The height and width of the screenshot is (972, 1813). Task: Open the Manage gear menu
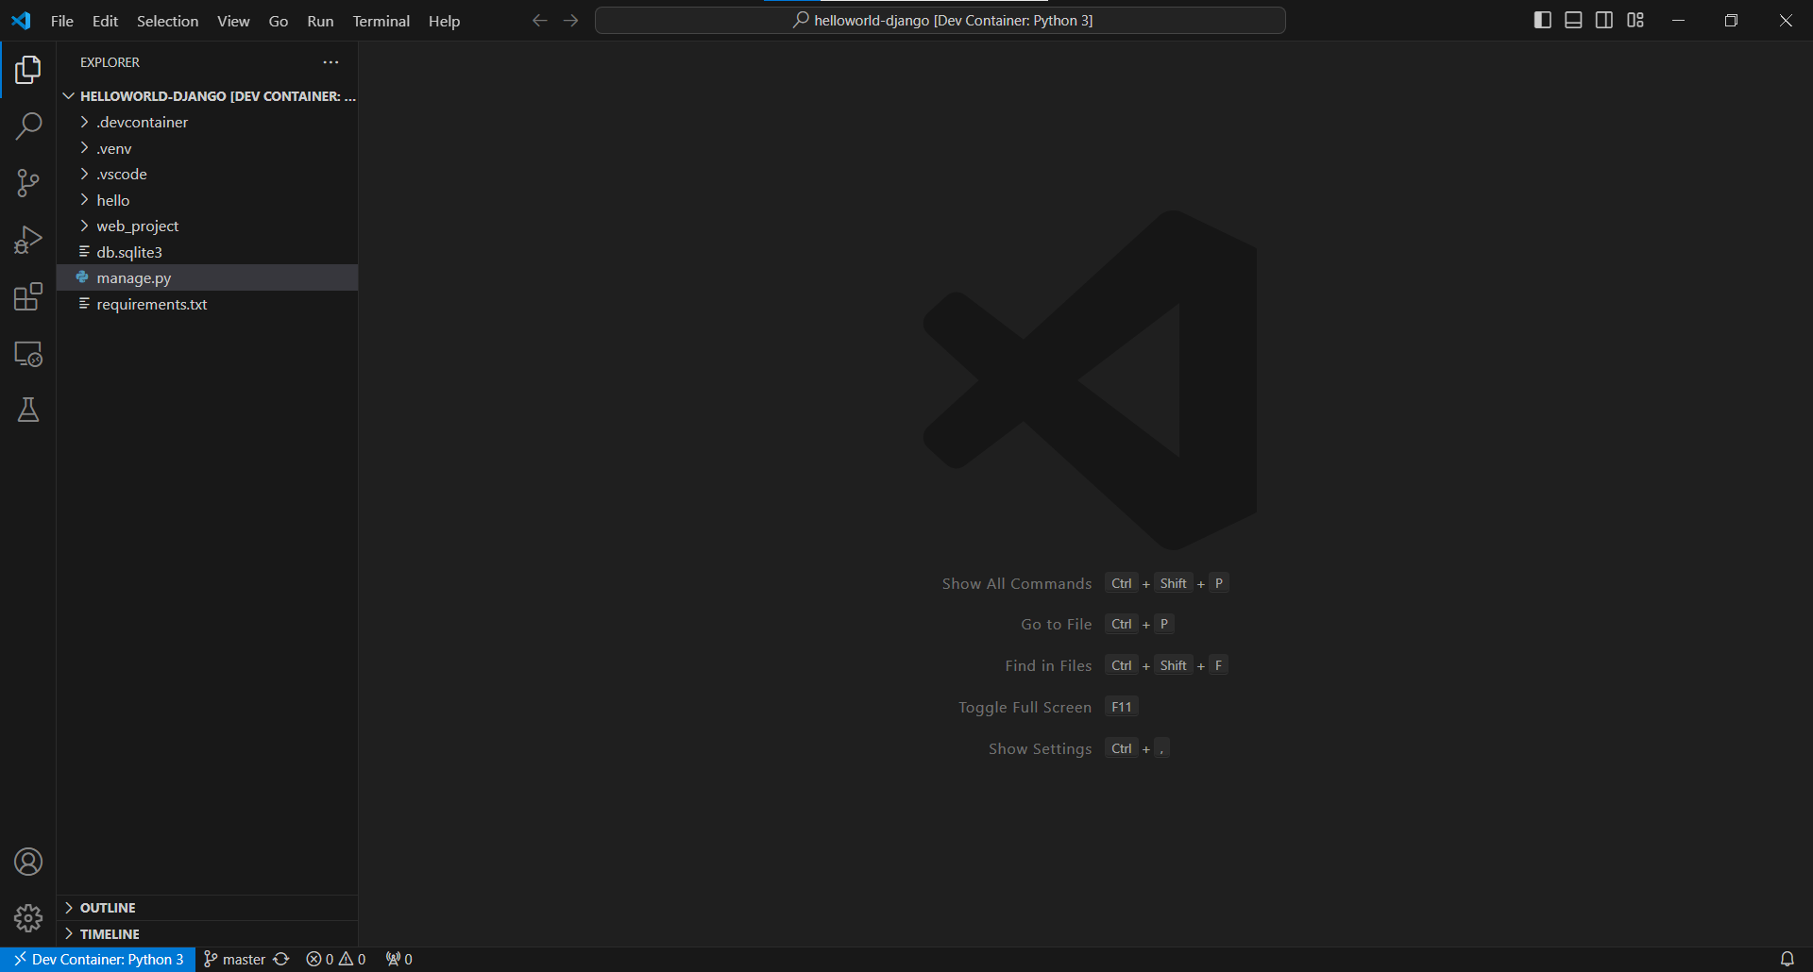pos(28,917)
